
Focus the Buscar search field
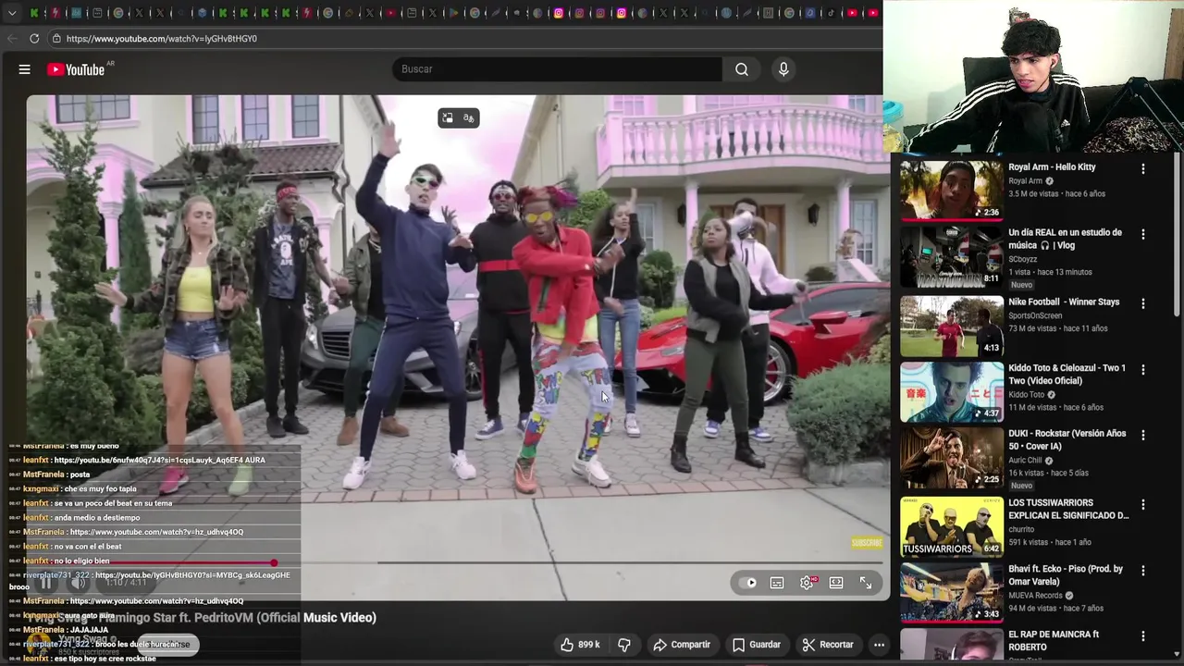coord(558,69)
